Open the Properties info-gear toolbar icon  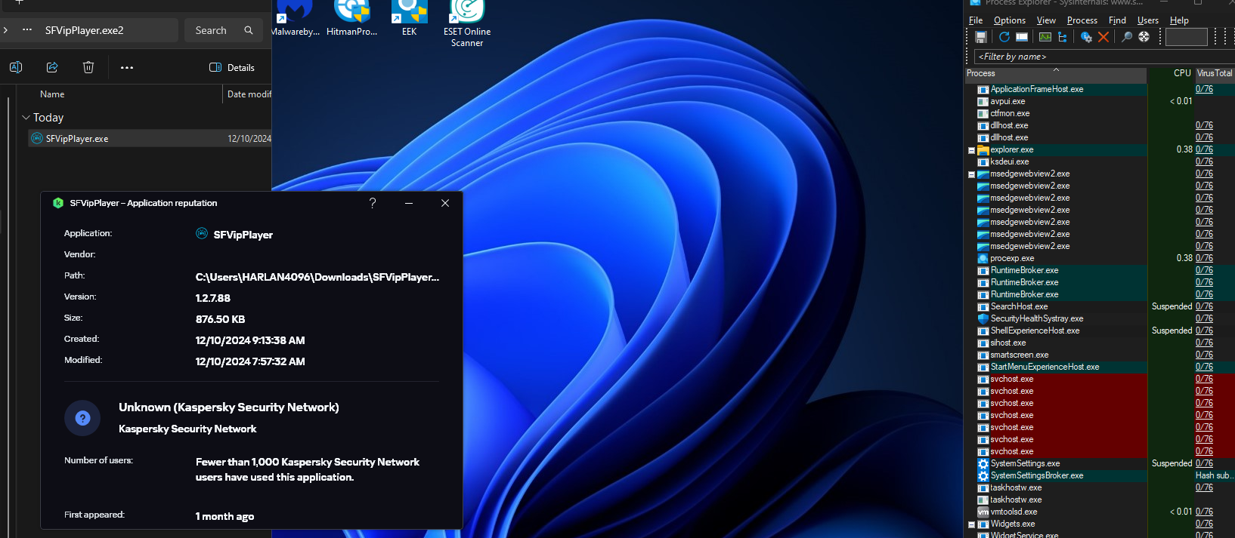pyautogui.click(x=1086, y=37)
